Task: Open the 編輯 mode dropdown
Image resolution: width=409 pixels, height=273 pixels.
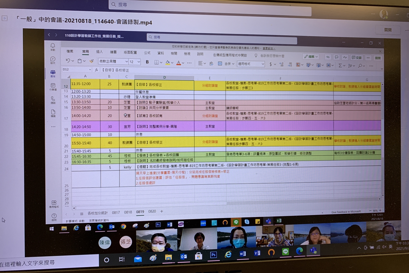Action: coord(311,56)
